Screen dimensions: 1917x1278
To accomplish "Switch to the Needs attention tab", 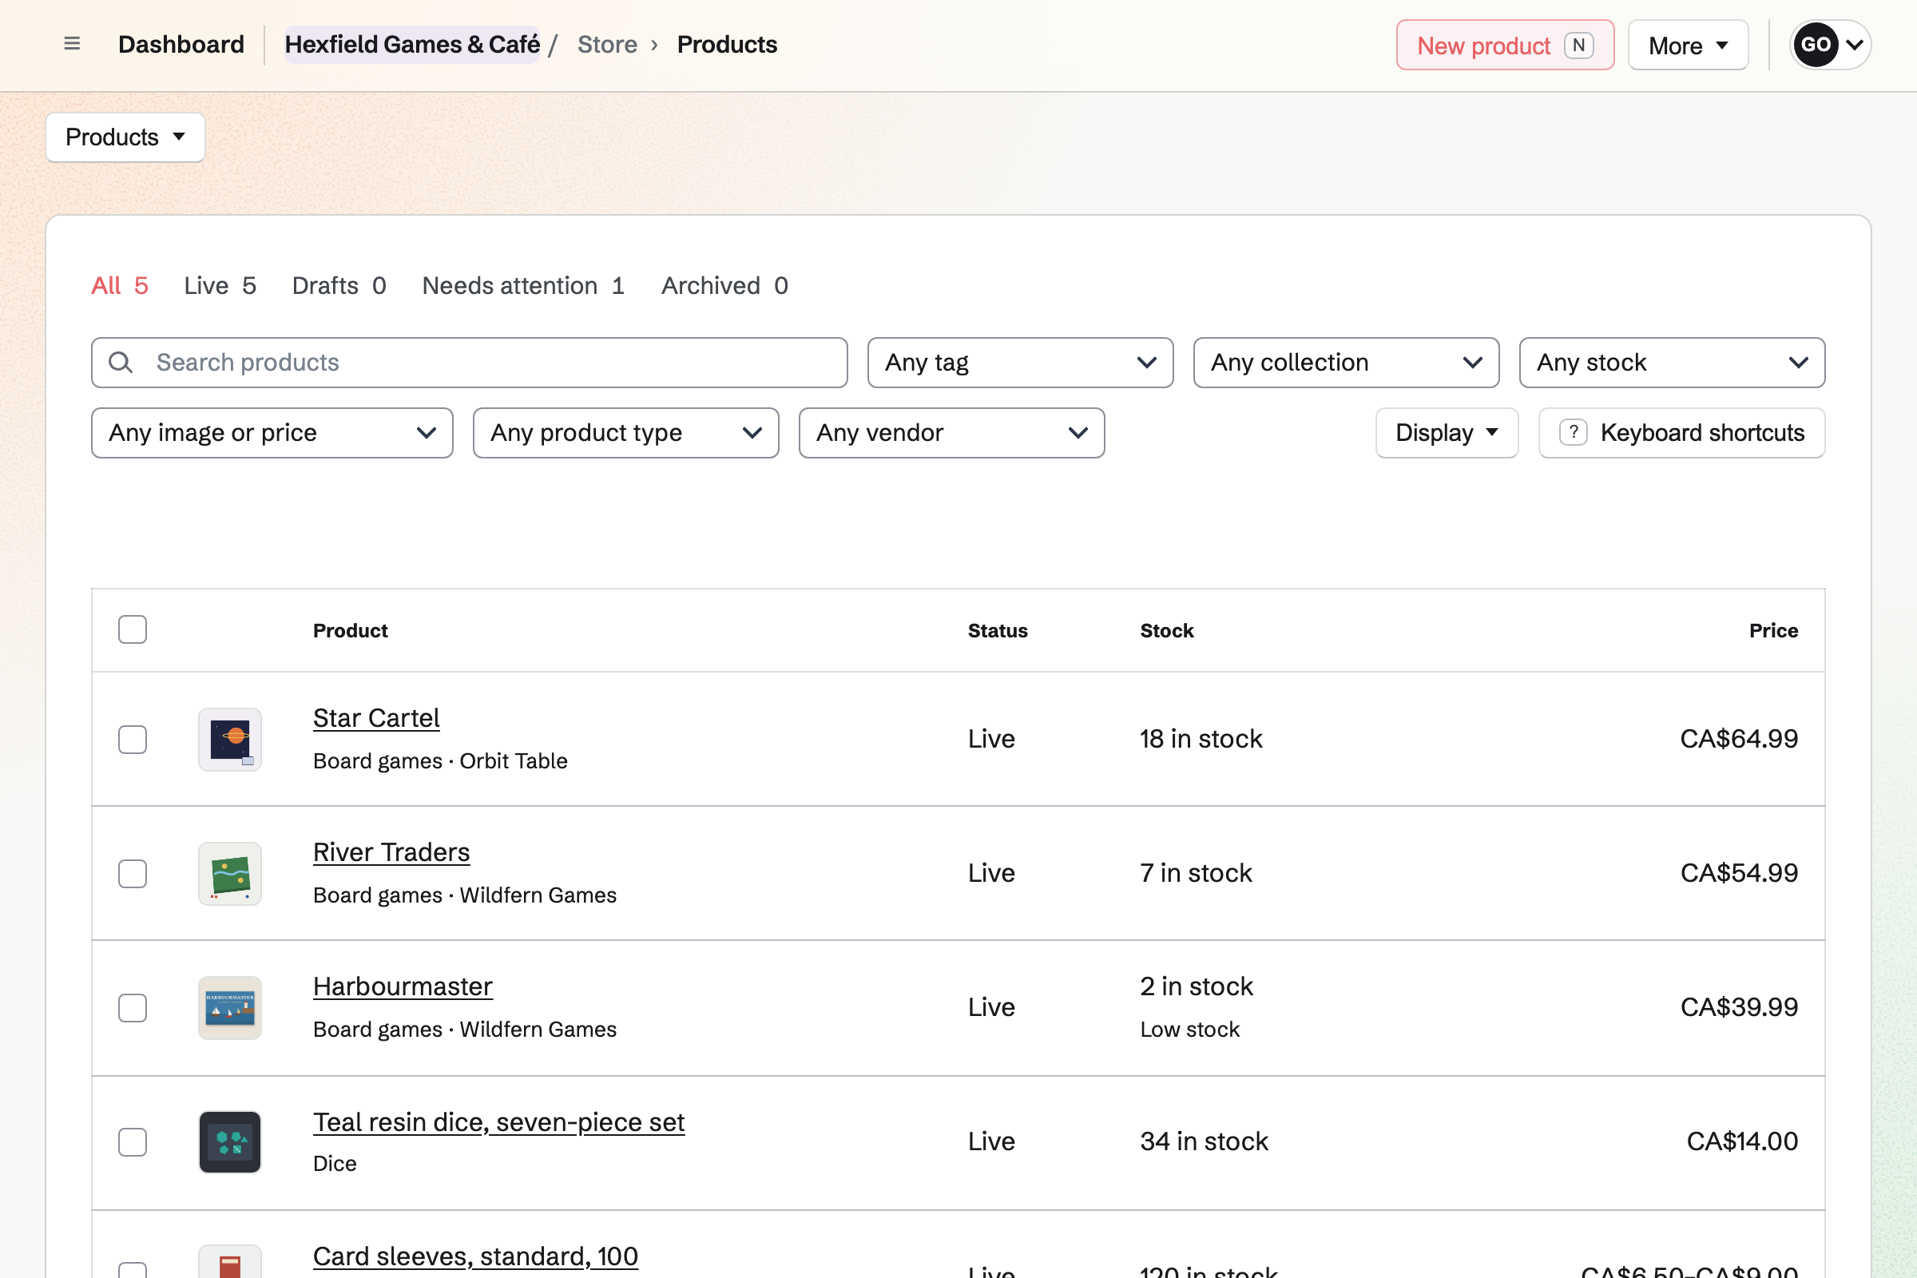I will pyautogui.click(x=523, y=285).
